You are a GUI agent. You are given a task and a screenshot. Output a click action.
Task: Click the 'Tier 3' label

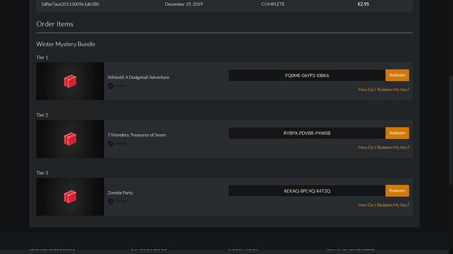[x=42, y=173]
